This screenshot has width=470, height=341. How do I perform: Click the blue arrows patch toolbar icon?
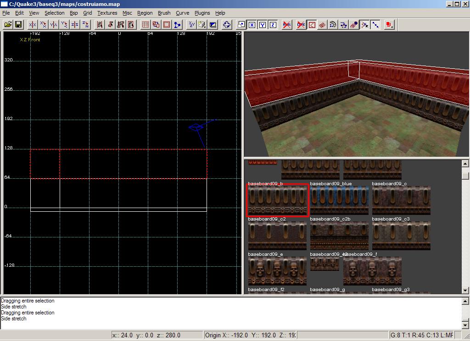click(x=343, y=25)
